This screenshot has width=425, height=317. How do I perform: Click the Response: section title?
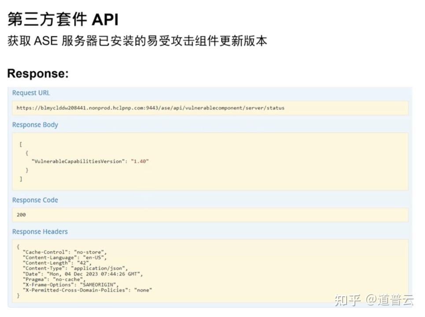click(x=38, y=74)
